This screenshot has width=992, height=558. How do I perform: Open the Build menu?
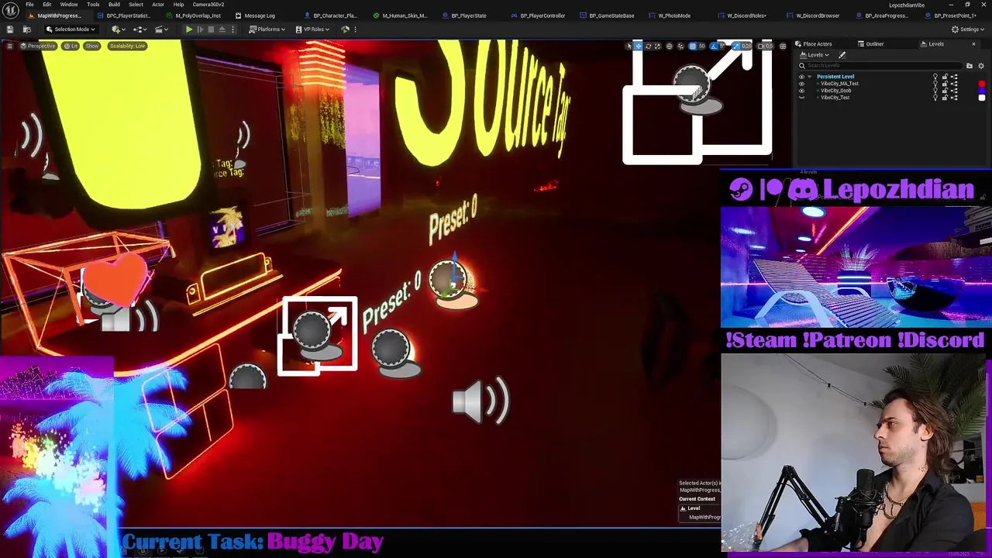(114, 5)
